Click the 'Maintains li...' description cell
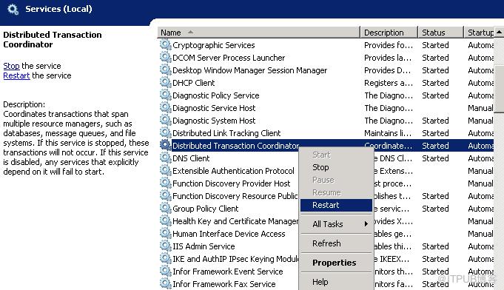 (388, 133)
